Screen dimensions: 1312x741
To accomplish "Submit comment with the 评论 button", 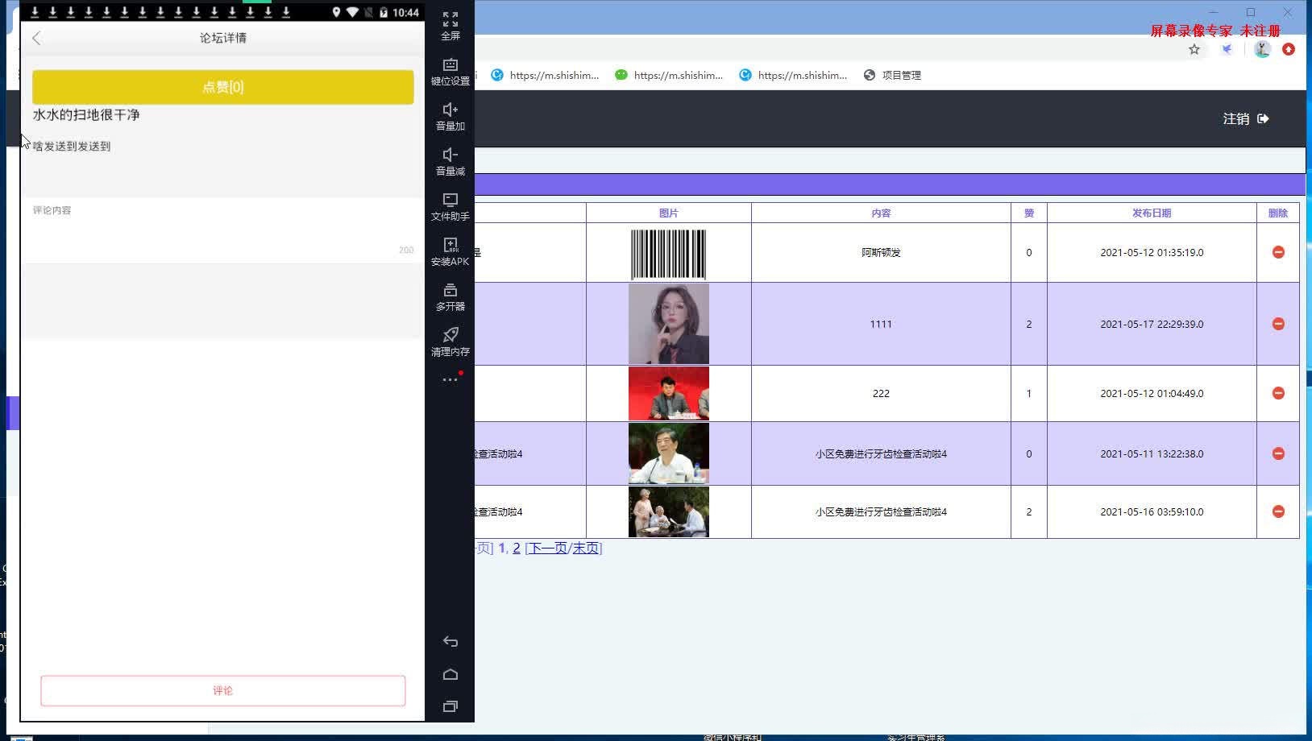I will [223, 690].
